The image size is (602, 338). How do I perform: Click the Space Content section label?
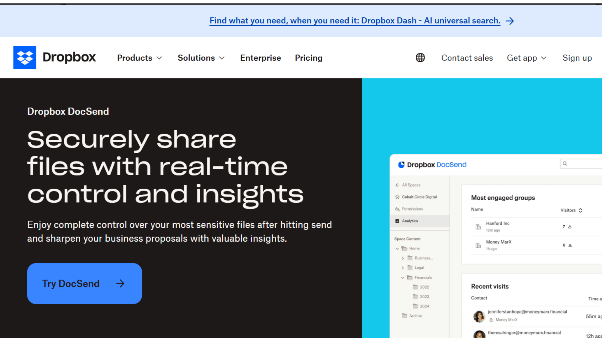tap(407, 239)
